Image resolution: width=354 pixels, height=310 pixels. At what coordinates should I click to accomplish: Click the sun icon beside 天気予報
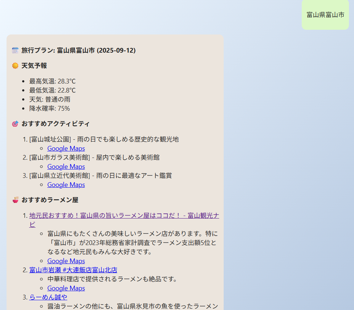point(15,66)
